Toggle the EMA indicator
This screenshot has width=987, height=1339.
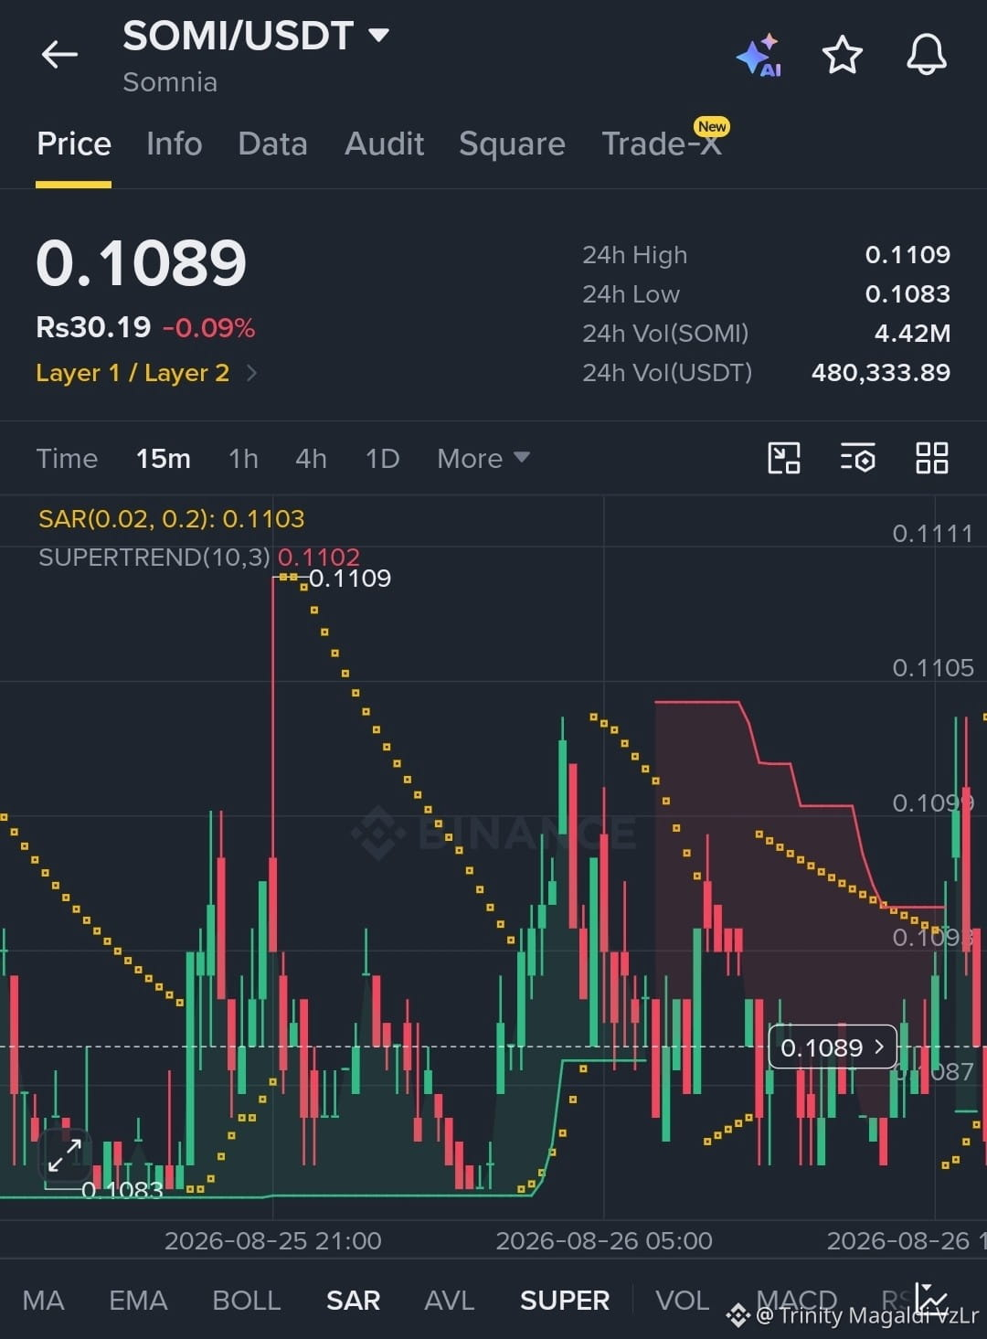coord(138,1300)
